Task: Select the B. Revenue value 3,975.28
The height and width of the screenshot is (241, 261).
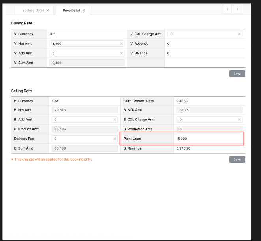Action: (x=183, y=148)
